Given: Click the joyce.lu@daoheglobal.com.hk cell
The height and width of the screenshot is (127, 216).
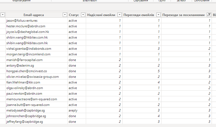Looking at the screenshot, I should pyautogui.click(x=36, y=32).
